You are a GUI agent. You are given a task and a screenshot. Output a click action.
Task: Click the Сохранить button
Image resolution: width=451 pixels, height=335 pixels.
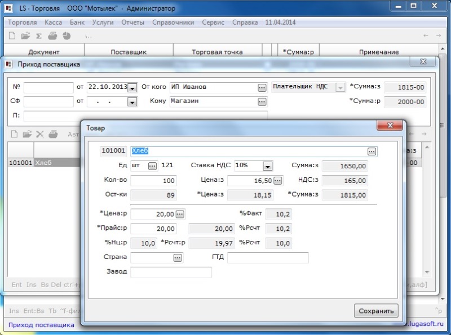376,311
